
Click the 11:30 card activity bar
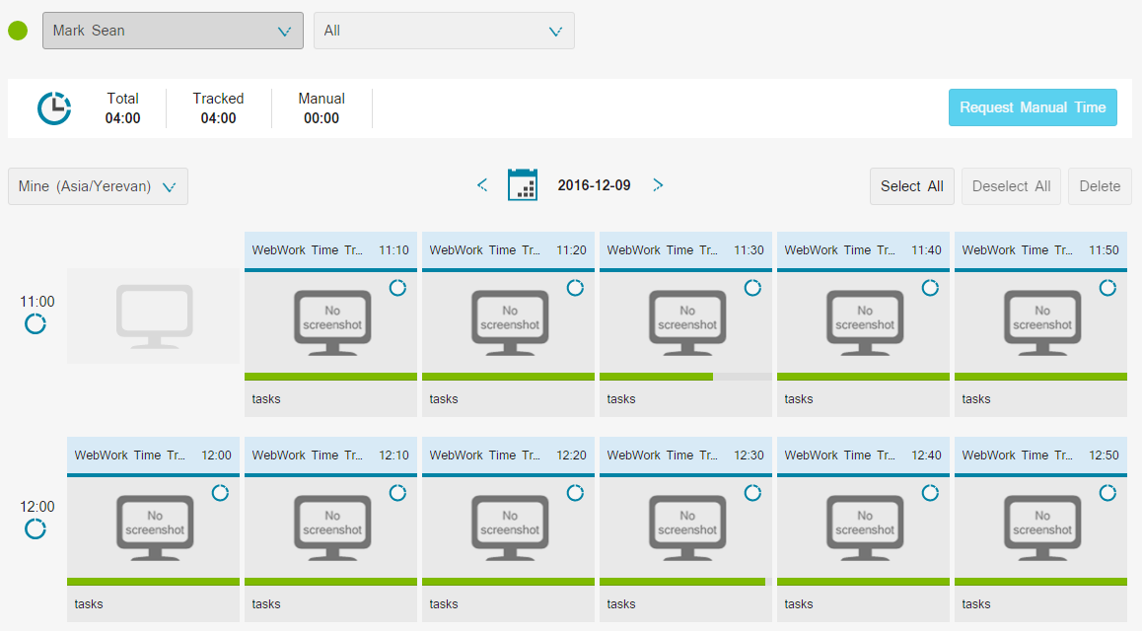[685, 377]
